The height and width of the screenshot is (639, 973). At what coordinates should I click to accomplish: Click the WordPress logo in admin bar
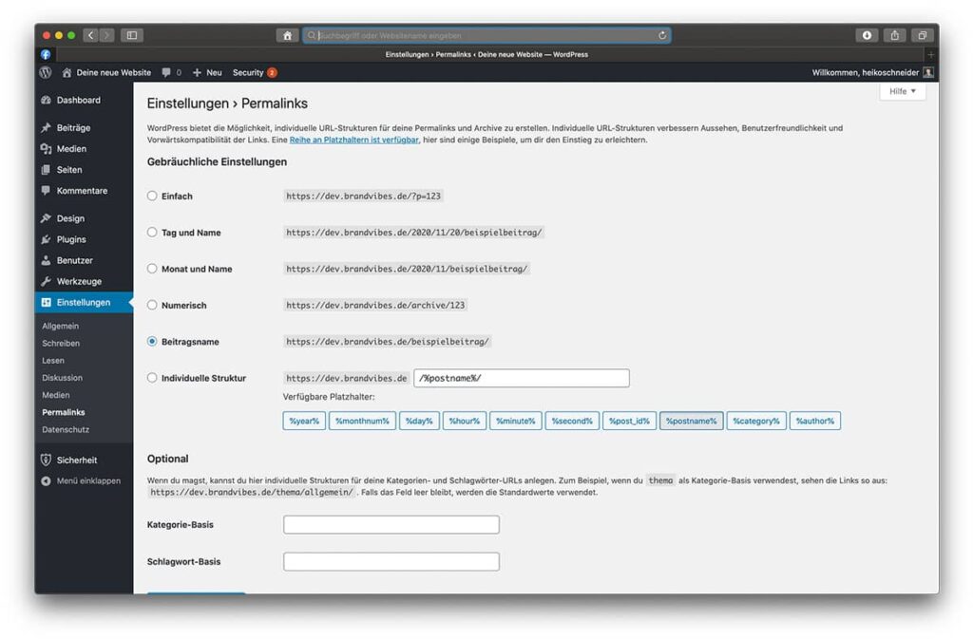(46, 72)
